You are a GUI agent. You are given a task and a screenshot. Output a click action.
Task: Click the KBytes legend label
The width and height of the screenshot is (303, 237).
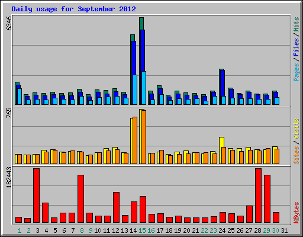[x=296, y=213]
